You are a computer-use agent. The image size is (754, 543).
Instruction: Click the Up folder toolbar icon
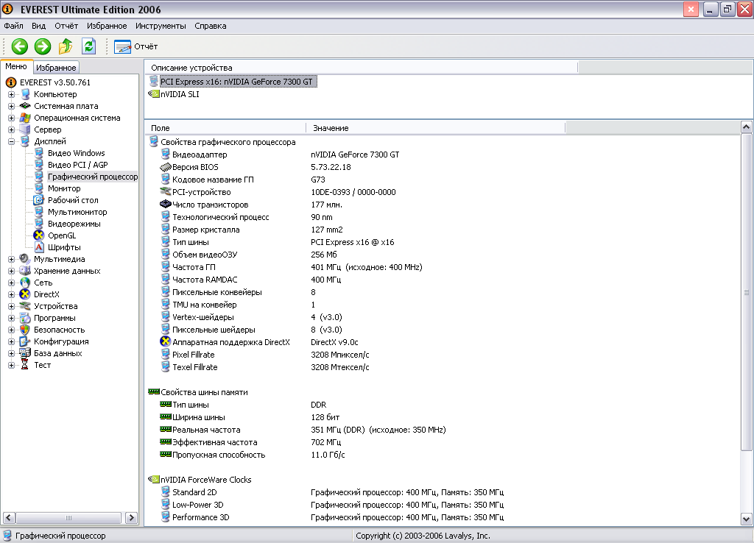click(66, 46)
